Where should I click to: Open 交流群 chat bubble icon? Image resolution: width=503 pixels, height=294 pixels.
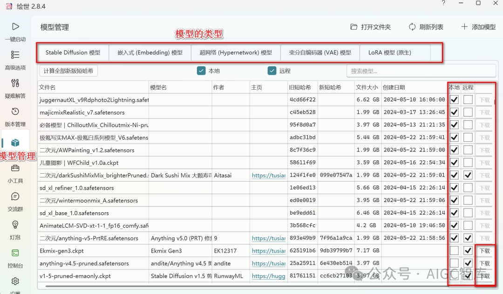pos(15,196)
